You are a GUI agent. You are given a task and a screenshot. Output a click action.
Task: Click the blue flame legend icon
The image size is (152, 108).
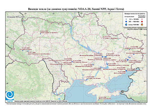click(x=126, y=24)
